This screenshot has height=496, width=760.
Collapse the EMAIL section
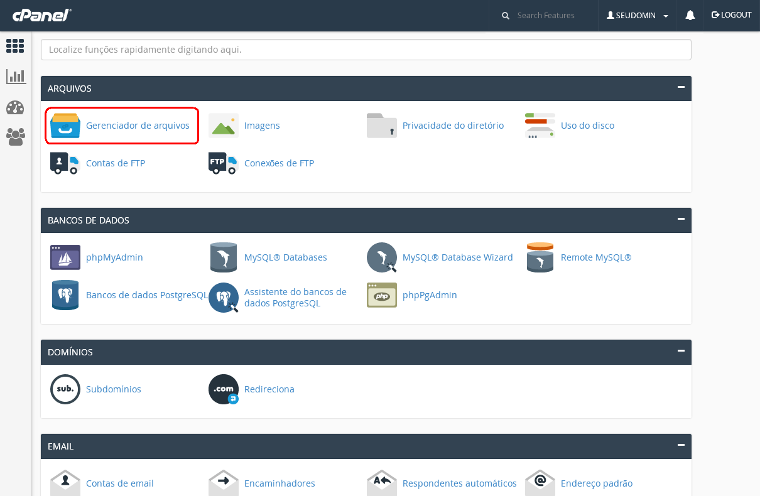(x=681, y=445)
